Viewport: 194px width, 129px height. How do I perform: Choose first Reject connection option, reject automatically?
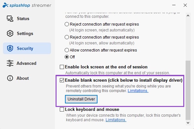coord(67,24)
